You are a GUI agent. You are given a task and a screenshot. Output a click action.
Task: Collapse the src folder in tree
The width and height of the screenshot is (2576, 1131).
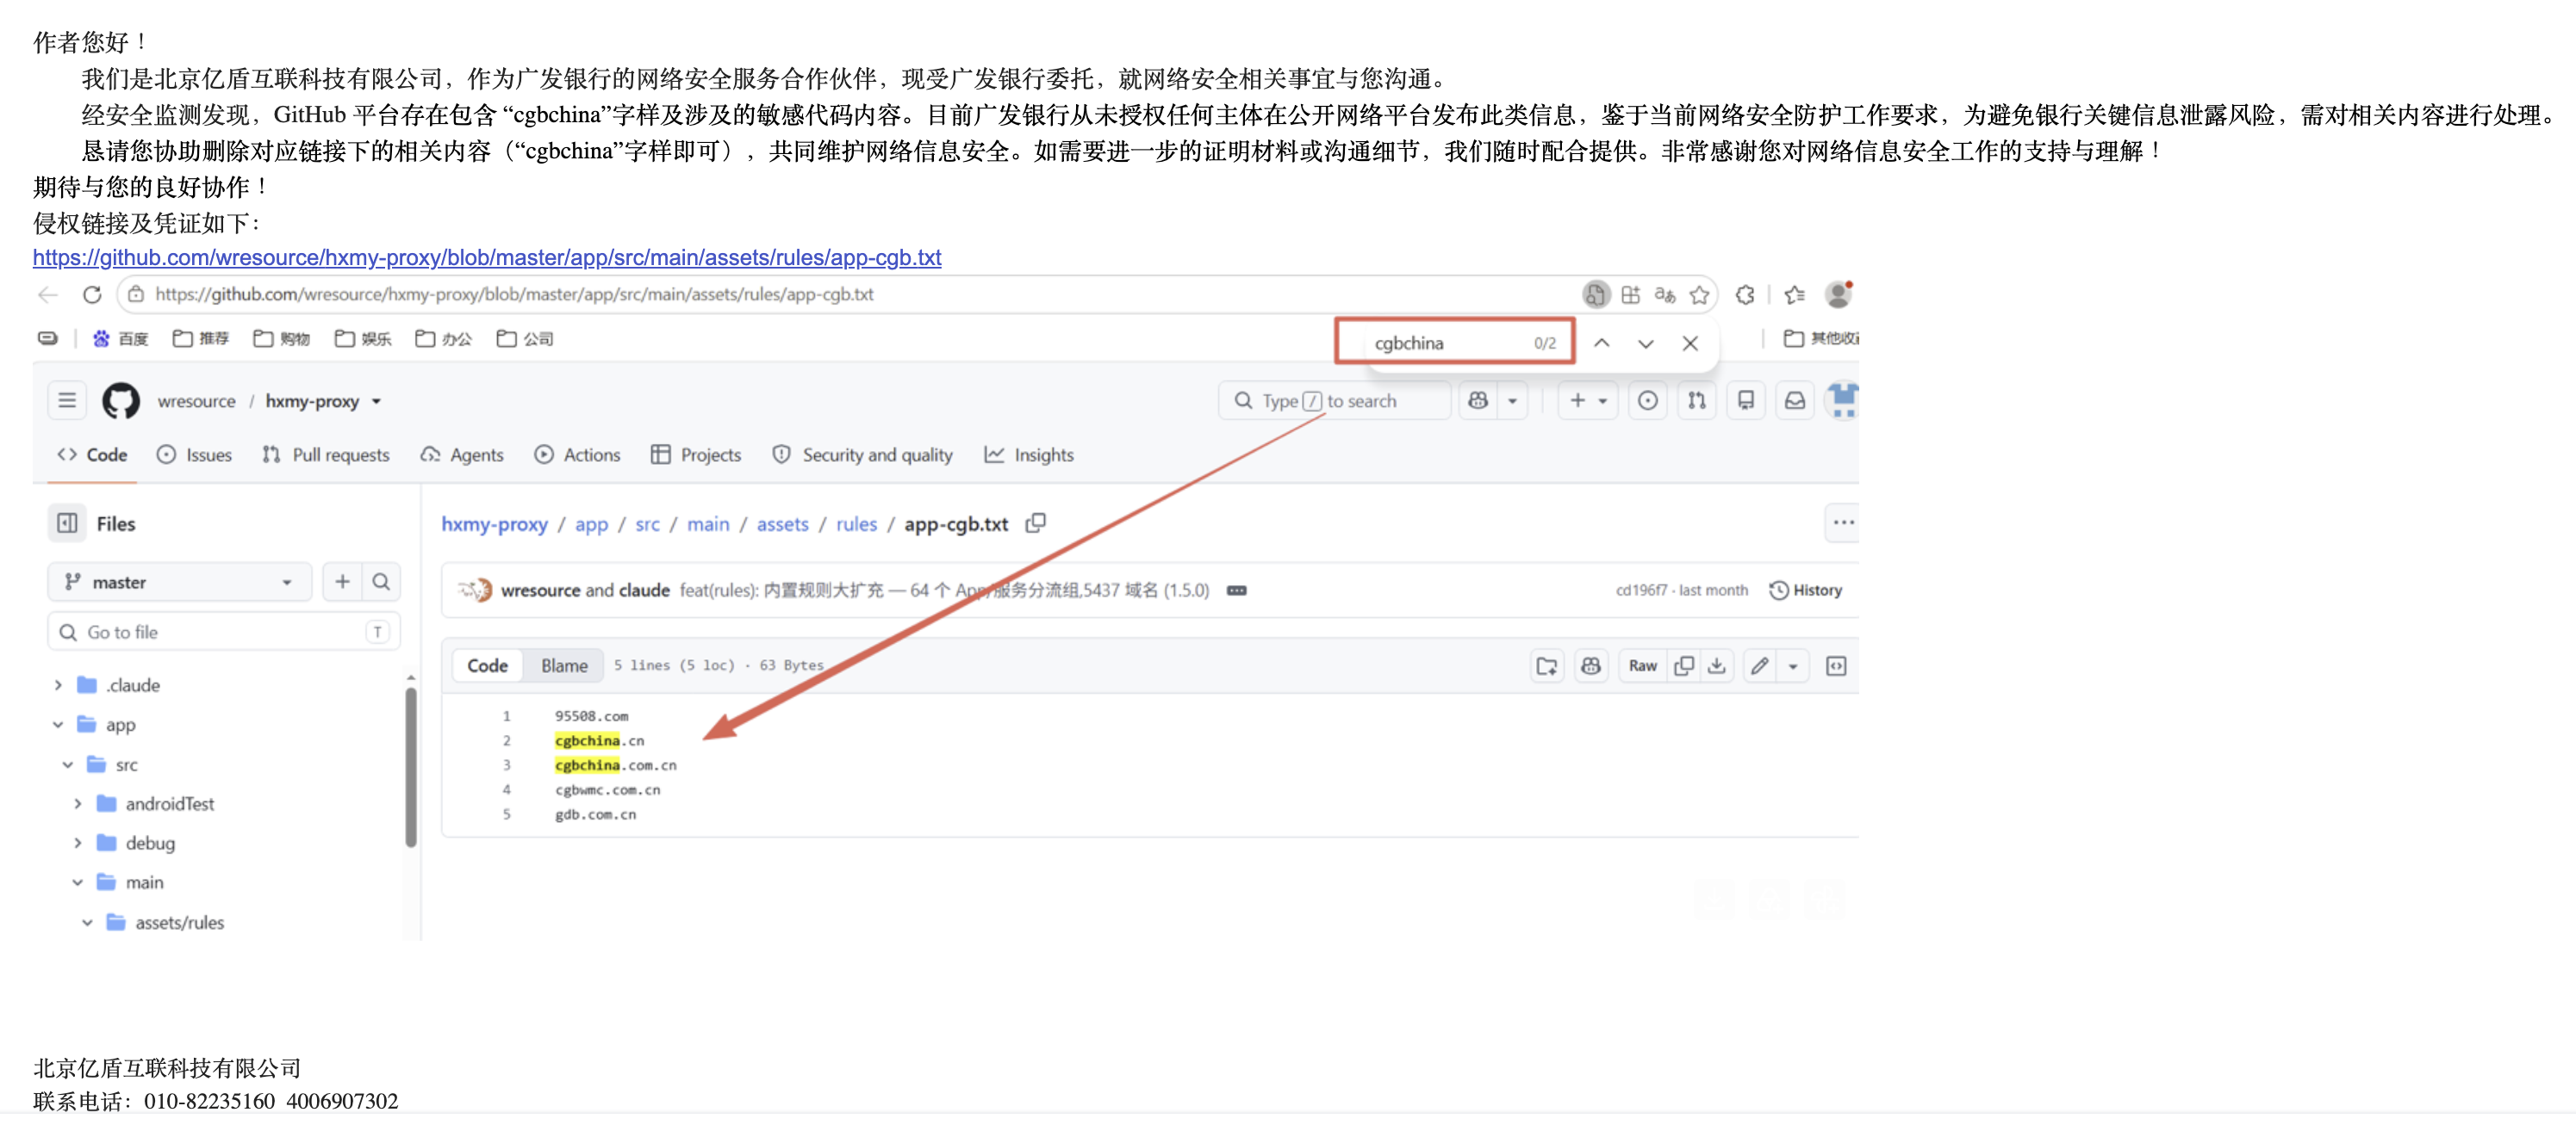(68, 765)
